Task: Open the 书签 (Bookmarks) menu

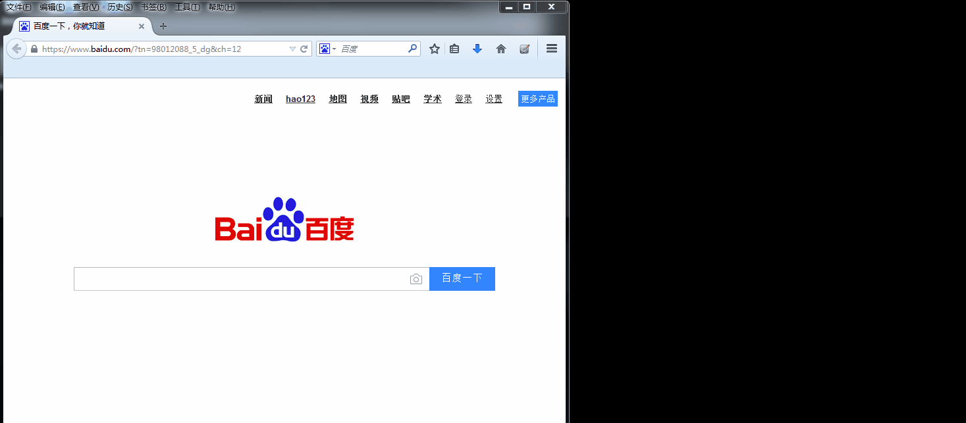Action: pos(153,7)
